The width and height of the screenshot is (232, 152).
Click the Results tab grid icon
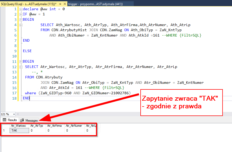click(5, 120)
